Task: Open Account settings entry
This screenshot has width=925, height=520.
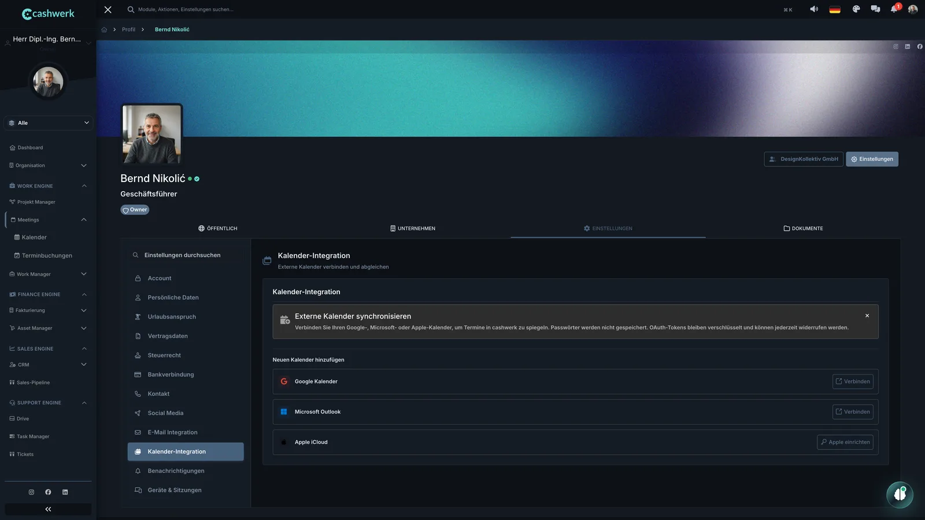Action: 186,278
